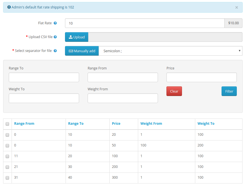Sort table by Price column

click(116, 123)
